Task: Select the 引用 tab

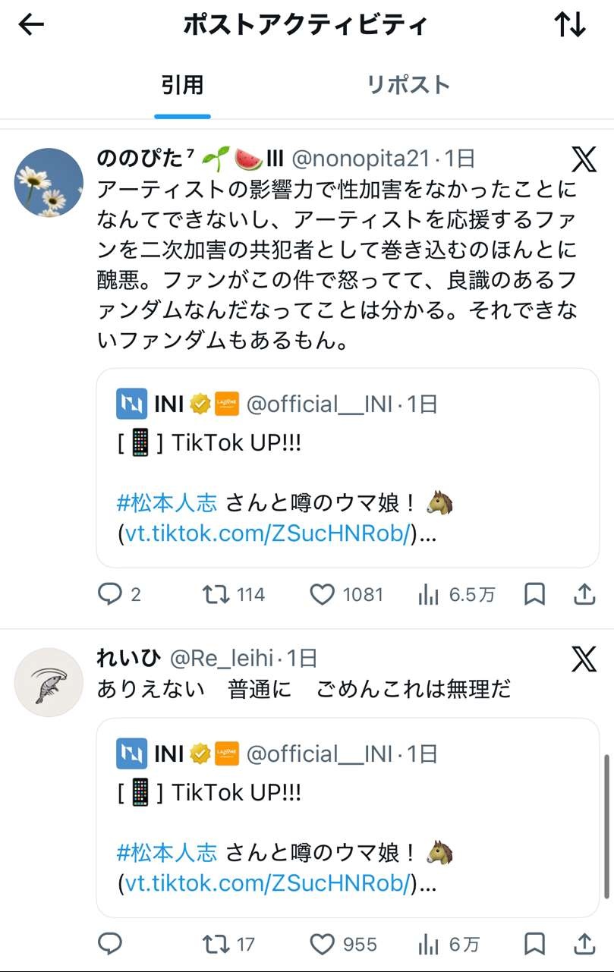Action: click(182, 84)
